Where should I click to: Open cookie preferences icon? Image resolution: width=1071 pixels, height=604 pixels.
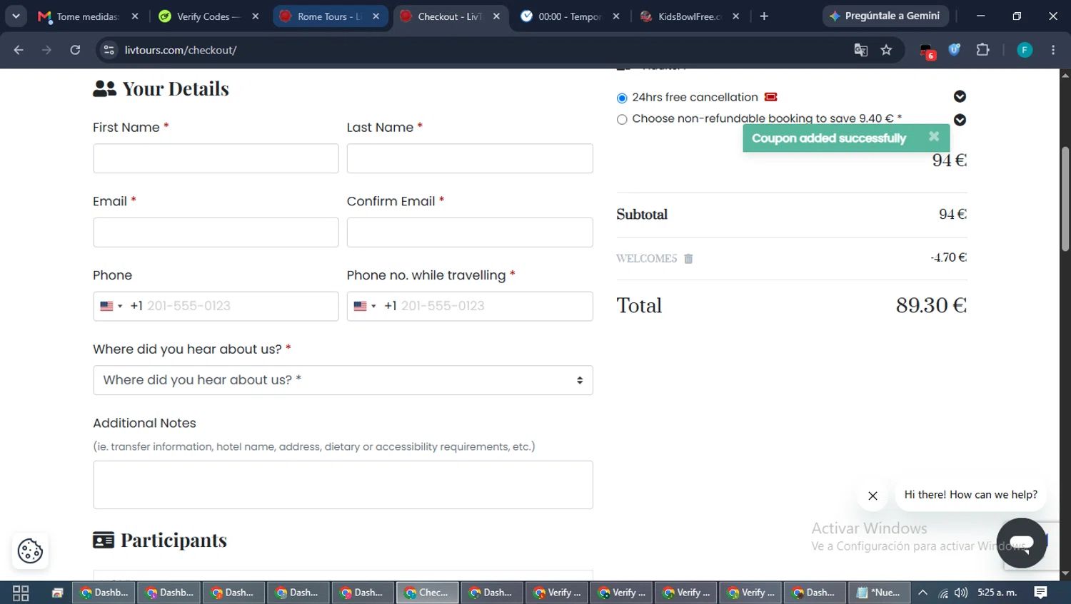tap(30, 551)
